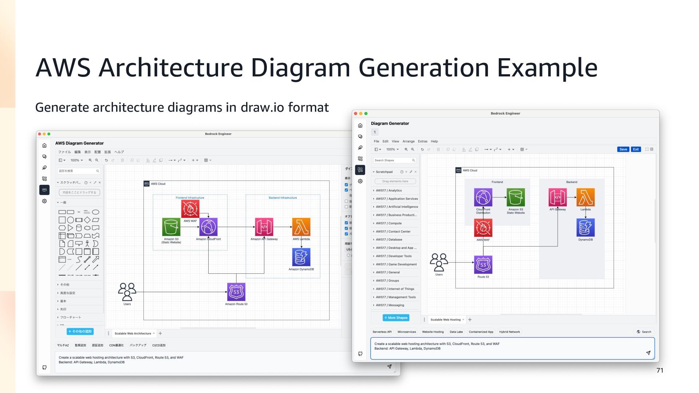Image resolution: width=699 pixels, height=393 pixels.
Task: Open ヘルプ menu in left window
Action: tap(119, 152)
